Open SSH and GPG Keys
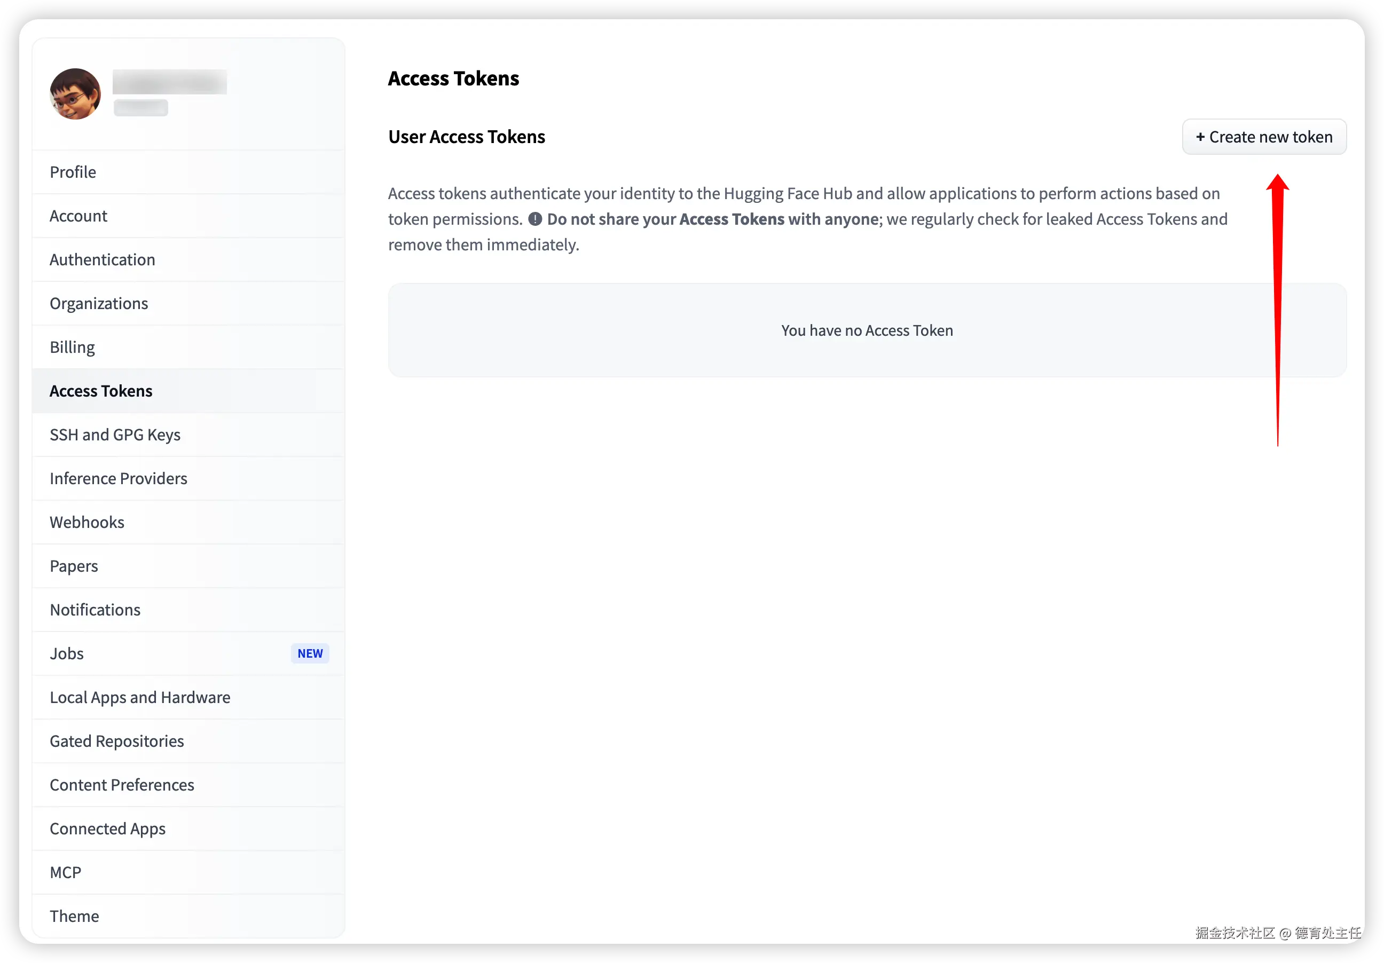This screenshot has height=963, width=1384. point(115,435)
